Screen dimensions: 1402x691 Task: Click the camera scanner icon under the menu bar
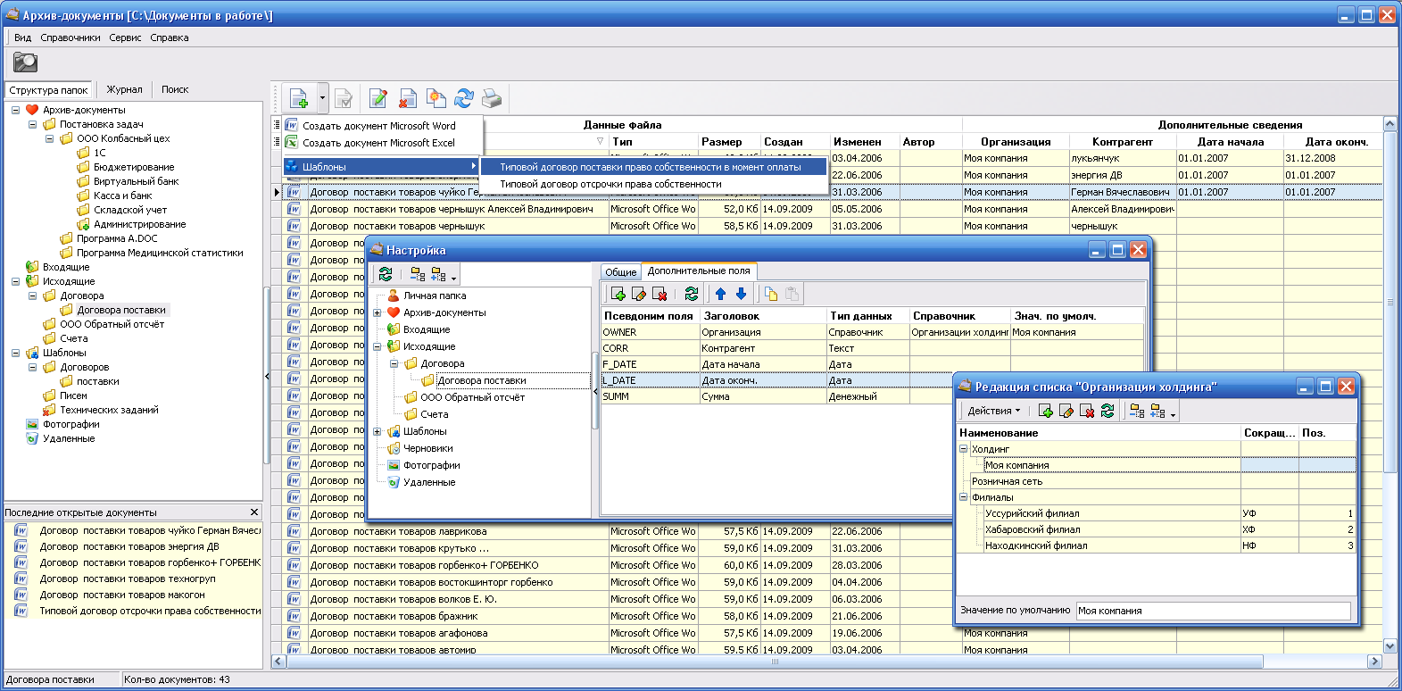[x=25, y=62]
